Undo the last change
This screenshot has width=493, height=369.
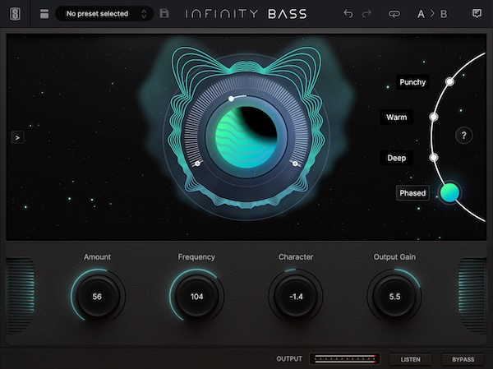point(348,14)
